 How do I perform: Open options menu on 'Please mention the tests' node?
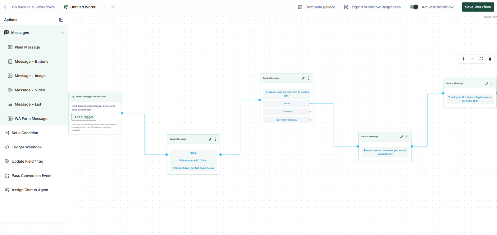tap(407, 137)
